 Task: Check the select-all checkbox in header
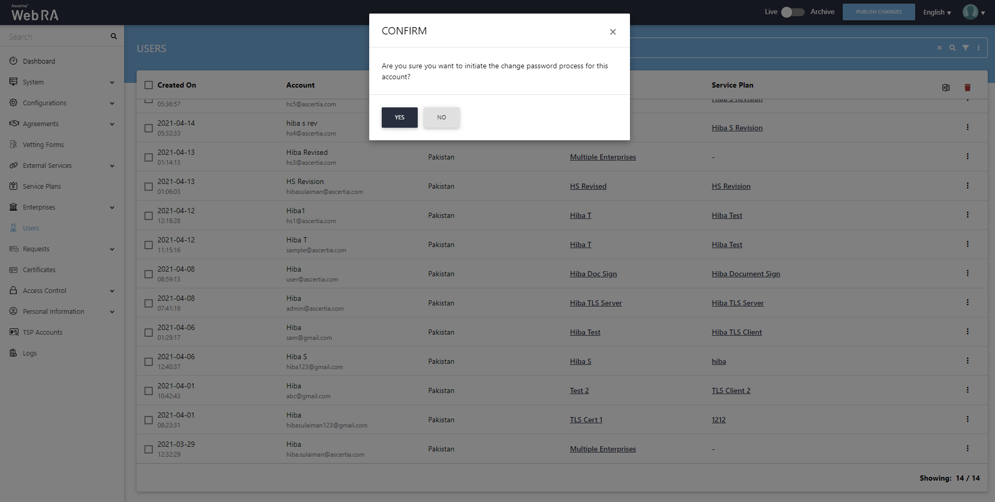(x=149, y=85)
